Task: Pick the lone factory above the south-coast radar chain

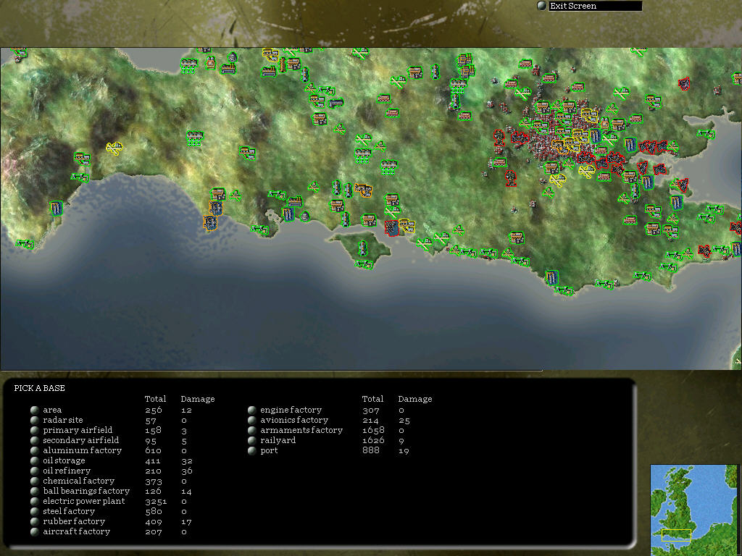Action: coord(517,237)
